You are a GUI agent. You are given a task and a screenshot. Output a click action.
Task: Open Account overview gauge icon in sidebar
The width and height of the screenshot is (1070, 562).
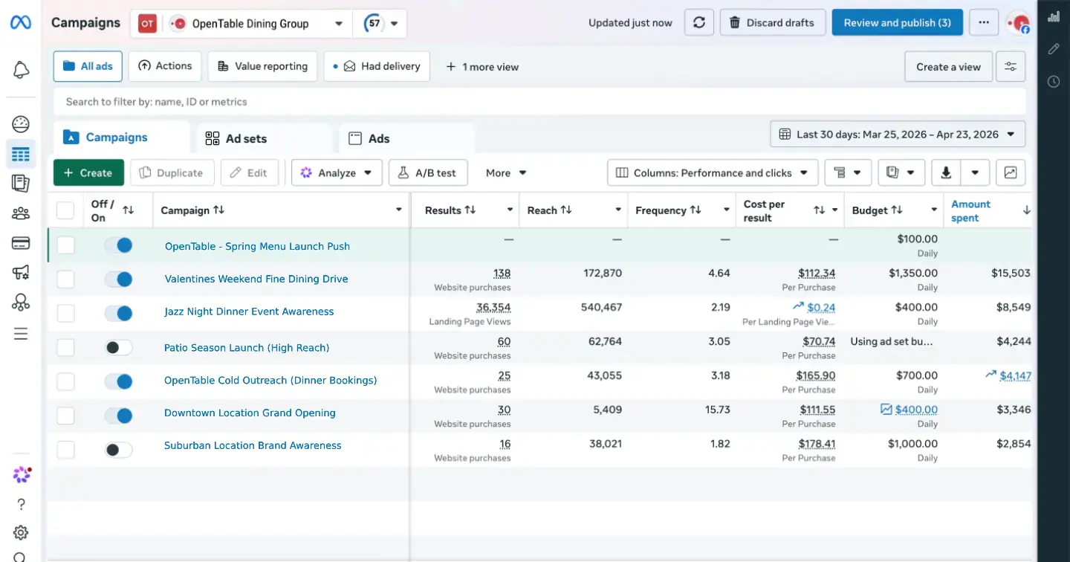click(x=21, y=124)
